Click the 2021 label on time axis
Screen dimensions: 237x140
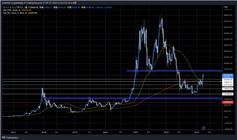[136, 132]
